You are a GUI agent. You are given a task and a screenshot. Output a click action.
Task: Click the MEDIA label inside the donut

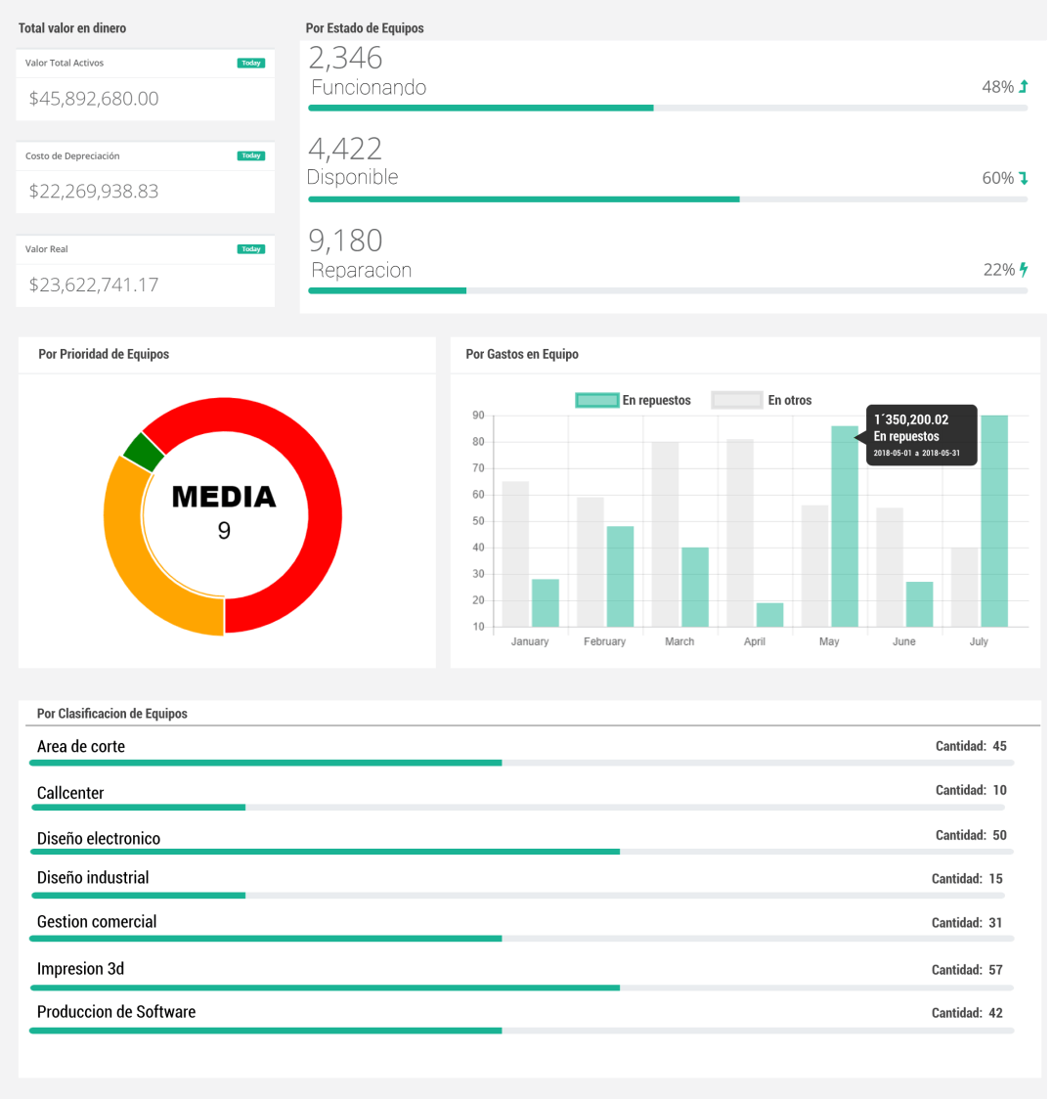pos(224,497)
